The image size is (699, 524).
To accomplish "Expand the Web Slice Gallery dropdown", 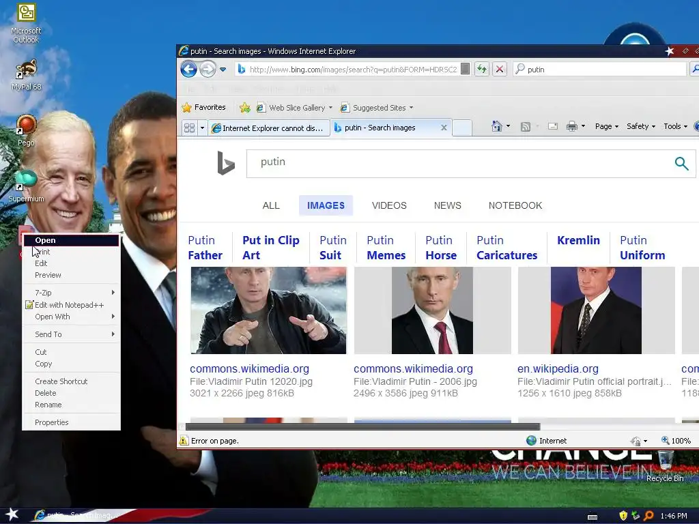I will [x=330, y=107].
